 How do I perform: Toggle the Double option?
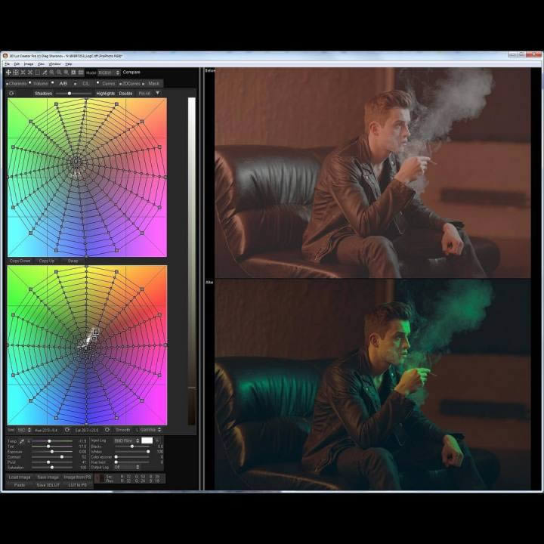tap(125, 94)
